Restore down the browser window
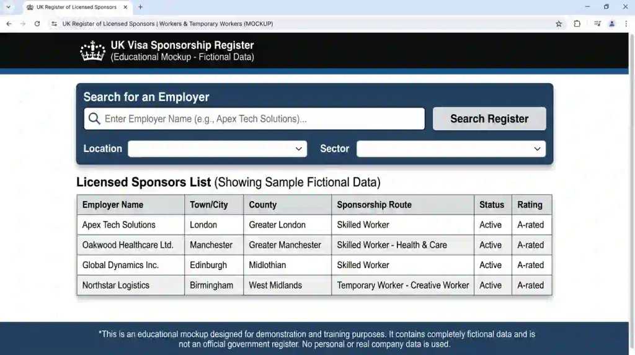The height and width of the screenshot is (355, 635). tap(606, 7)
